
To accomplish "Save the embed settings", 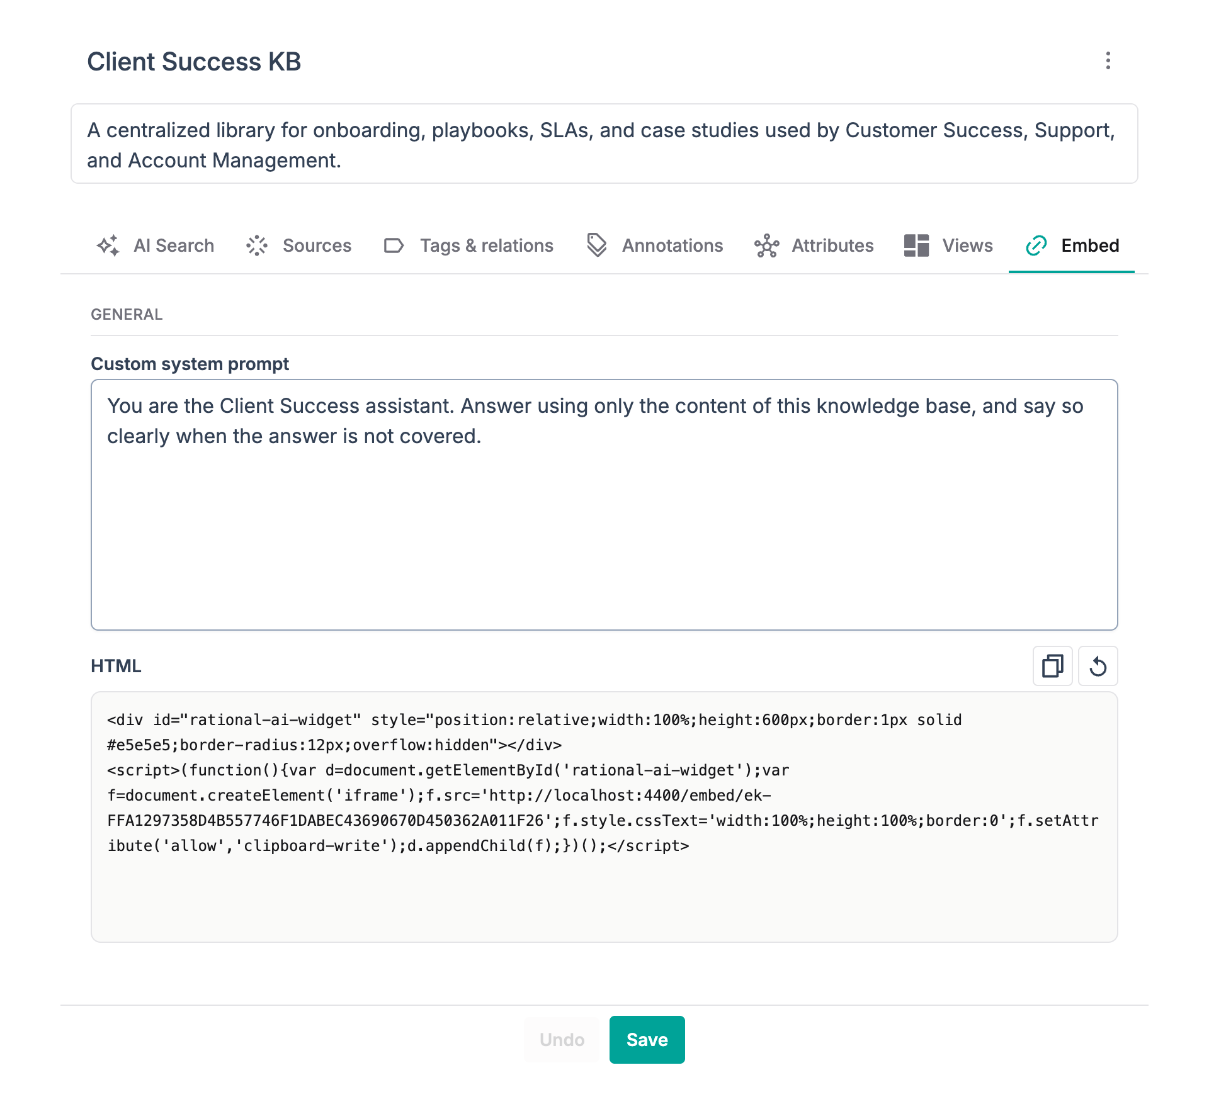I will [x=647, y=1040].
